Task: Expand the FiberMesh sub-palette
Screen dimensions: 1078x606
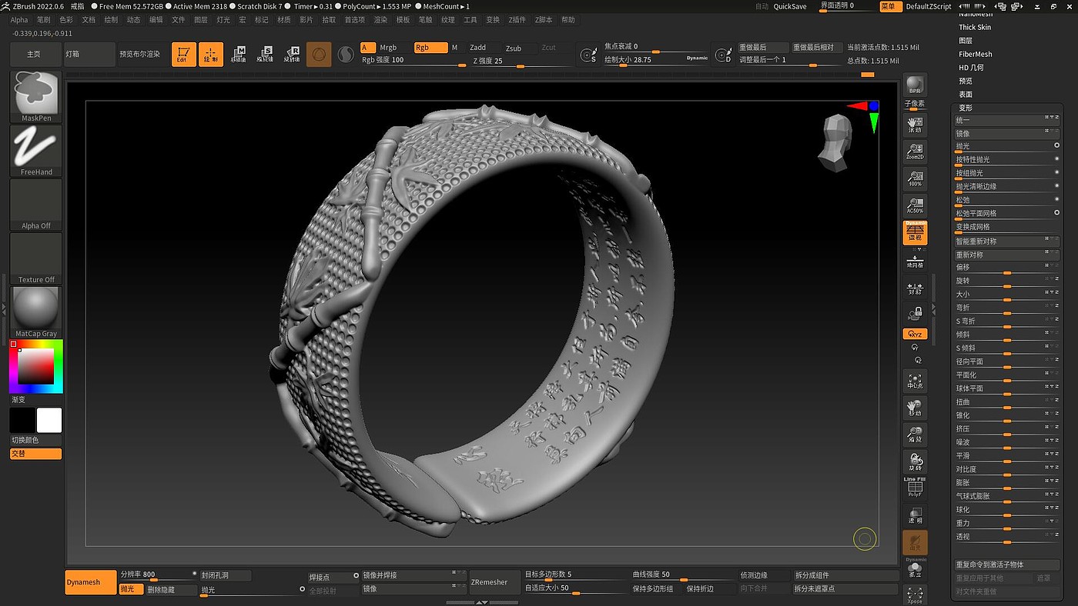Action: 975,54
